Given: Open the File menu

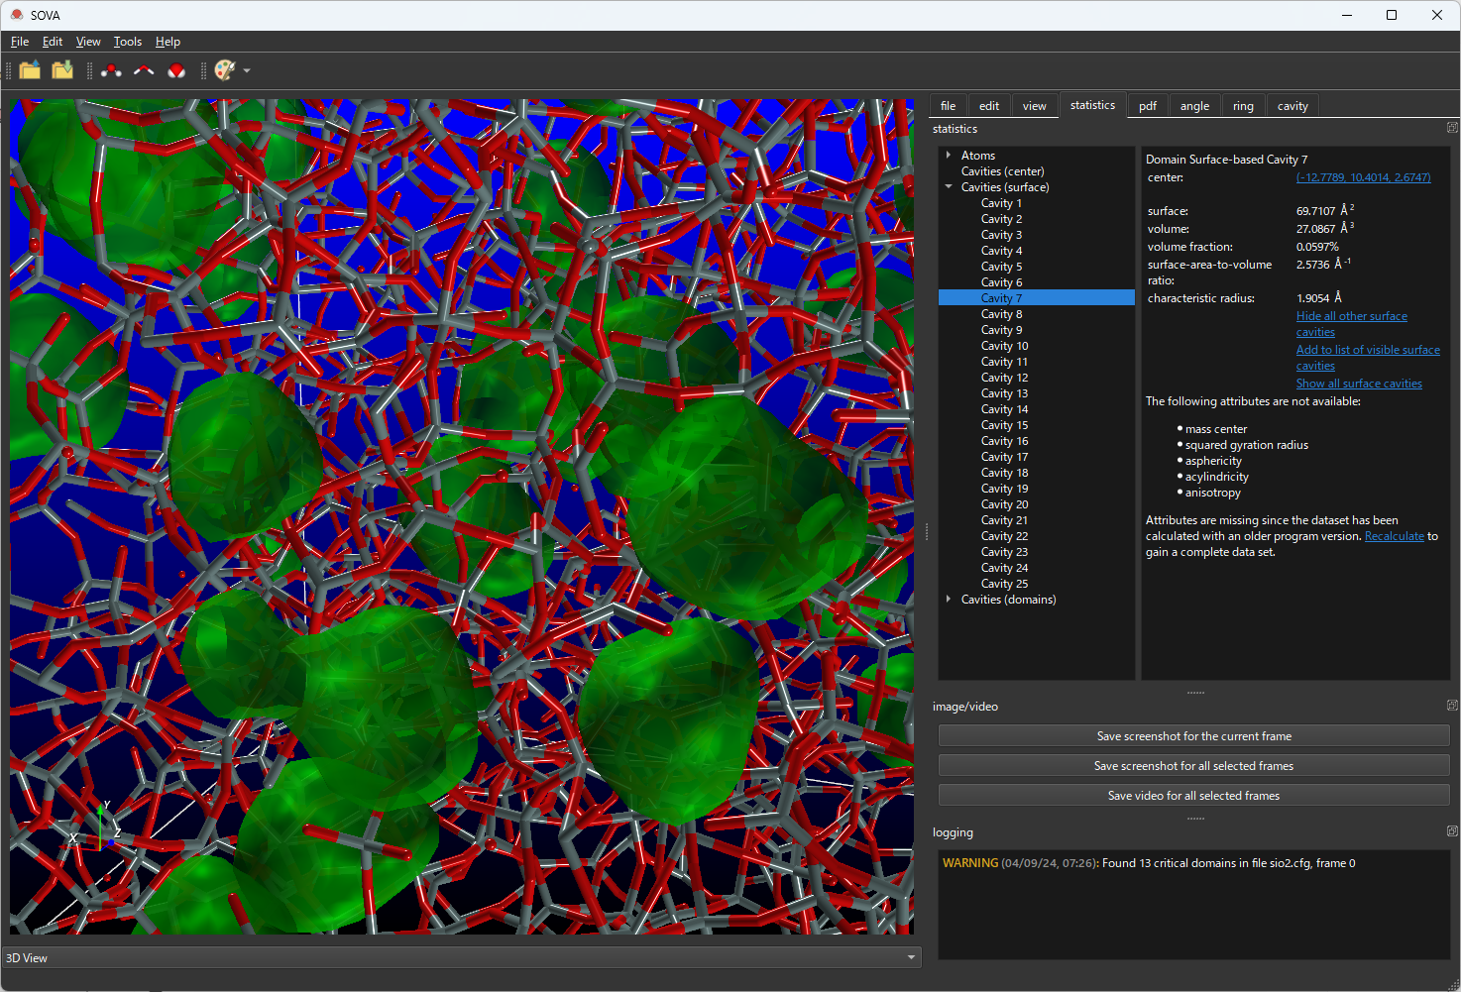Looking at the screenshot, I should click(x=20, y=42).
